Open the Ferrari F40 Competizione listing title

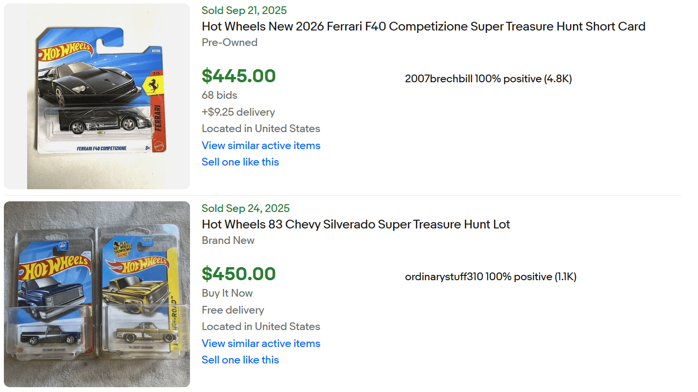pyautogui.click(x=423, y=27)
